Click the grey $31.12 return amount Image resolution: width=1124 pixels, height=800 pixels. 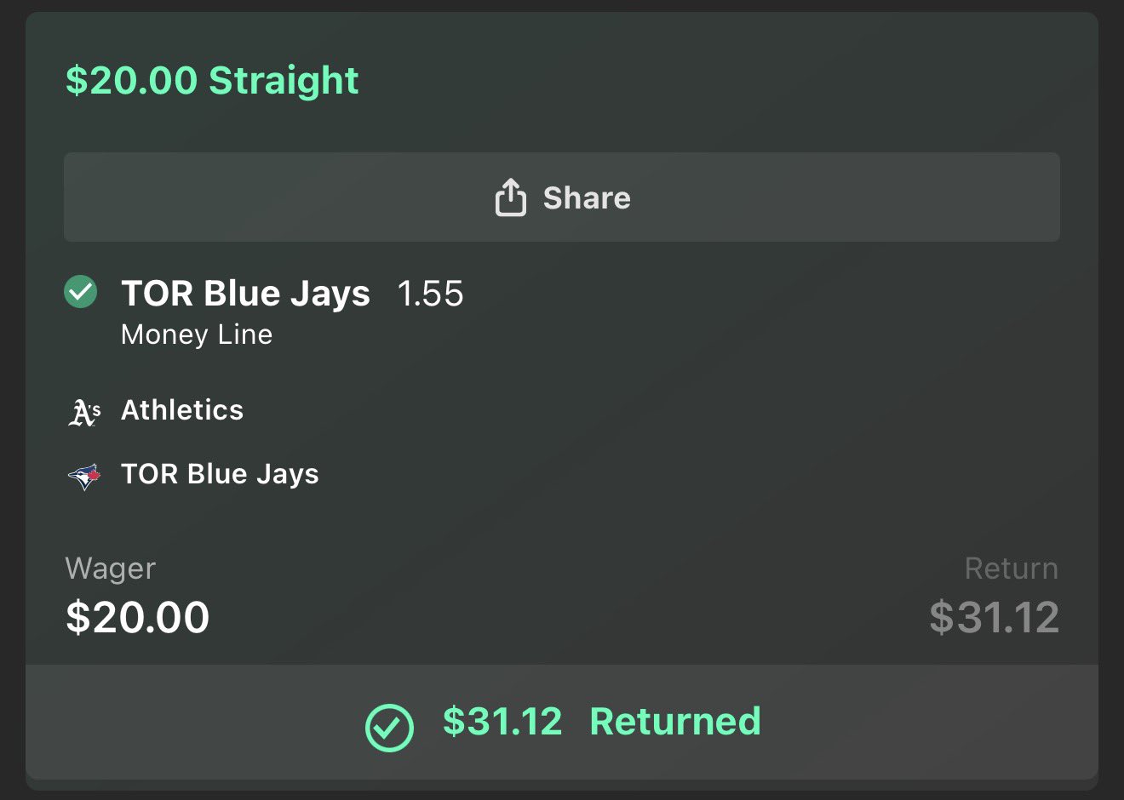click(x=994, y=617)
